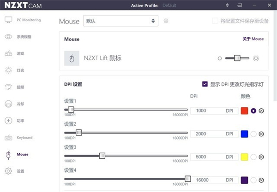Viewport: 277px width, 192px height.
Task: Open 系统规格 (System Specs) in sidebar
Action: click(x=23, y=37)
